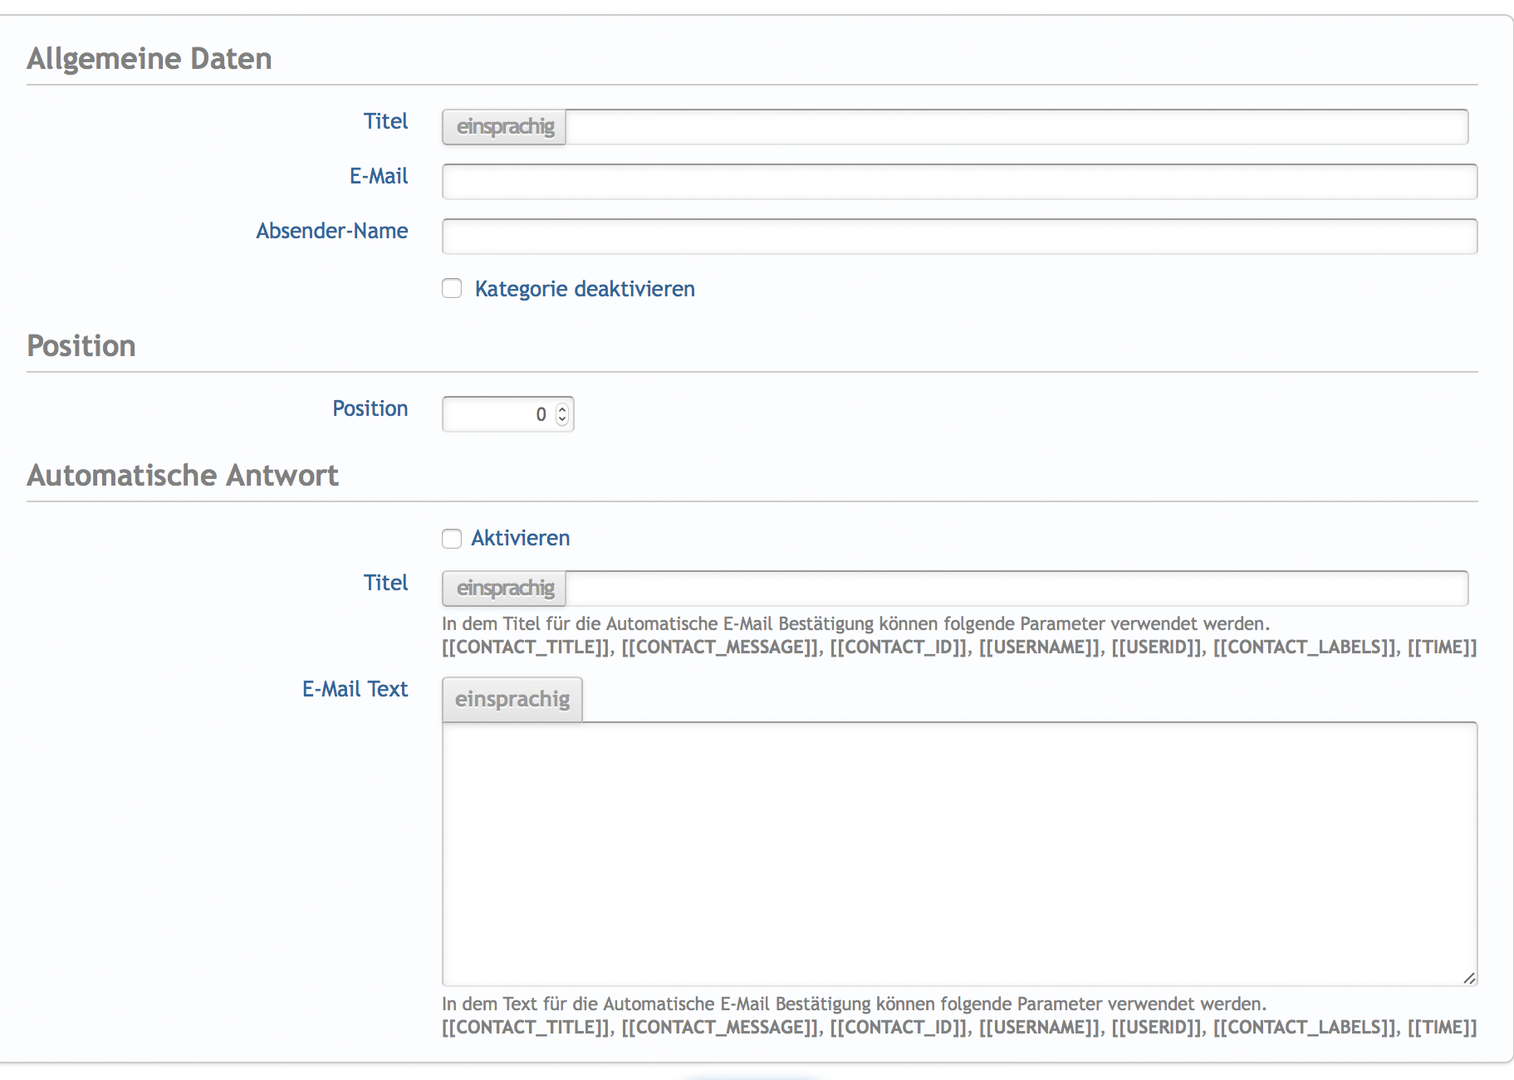Image resolution: width=1514 pixels, height=1080 pixels.
Task: Toggle the 'Kategorie deaktivieren' checkbox
Action: pyautogui.click(x=452, y=288)
